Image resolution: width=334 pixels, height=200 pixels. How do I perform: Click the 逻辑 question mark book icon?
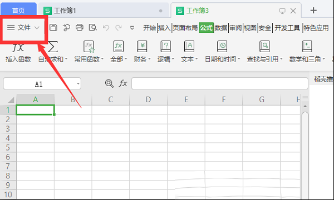pyautogui.click(x=165, y=46)
